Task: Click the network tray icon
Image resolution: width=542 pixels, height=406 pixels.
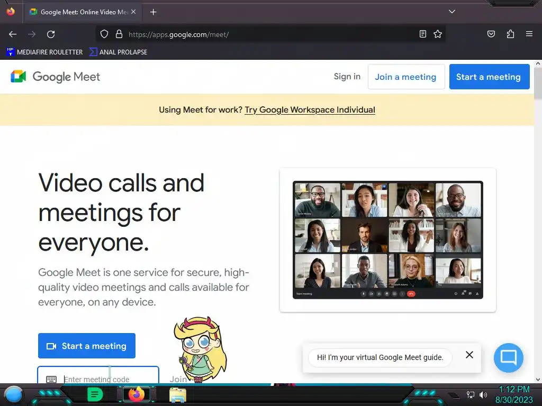Action: pos(470,394)
